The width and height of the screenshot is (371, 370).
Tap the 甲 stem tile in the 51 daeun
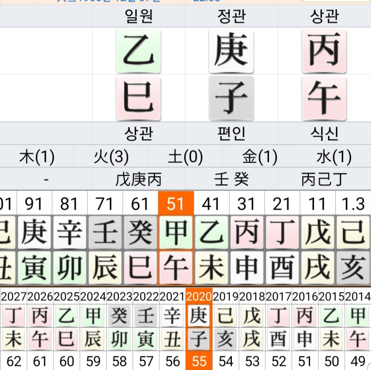(176, 232)
